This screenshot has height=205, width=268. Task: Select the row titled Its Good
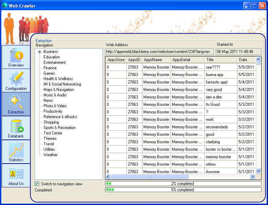coord(180,105)
